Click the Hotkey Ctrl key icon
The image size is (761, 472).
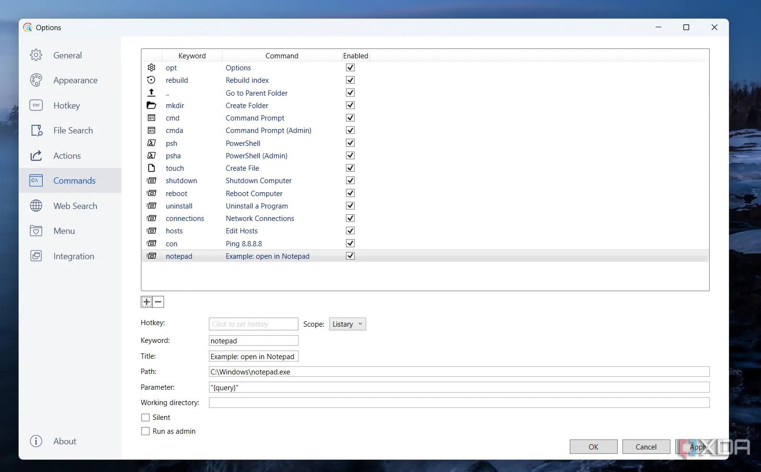tap(36, 105)
